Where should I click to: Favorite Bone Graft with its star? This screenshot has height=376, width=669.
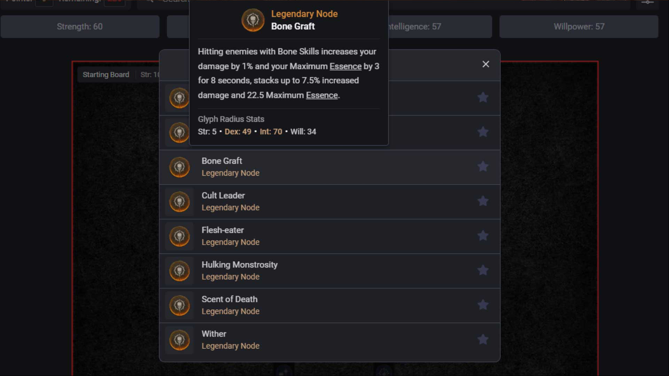(x=483, y=167)
